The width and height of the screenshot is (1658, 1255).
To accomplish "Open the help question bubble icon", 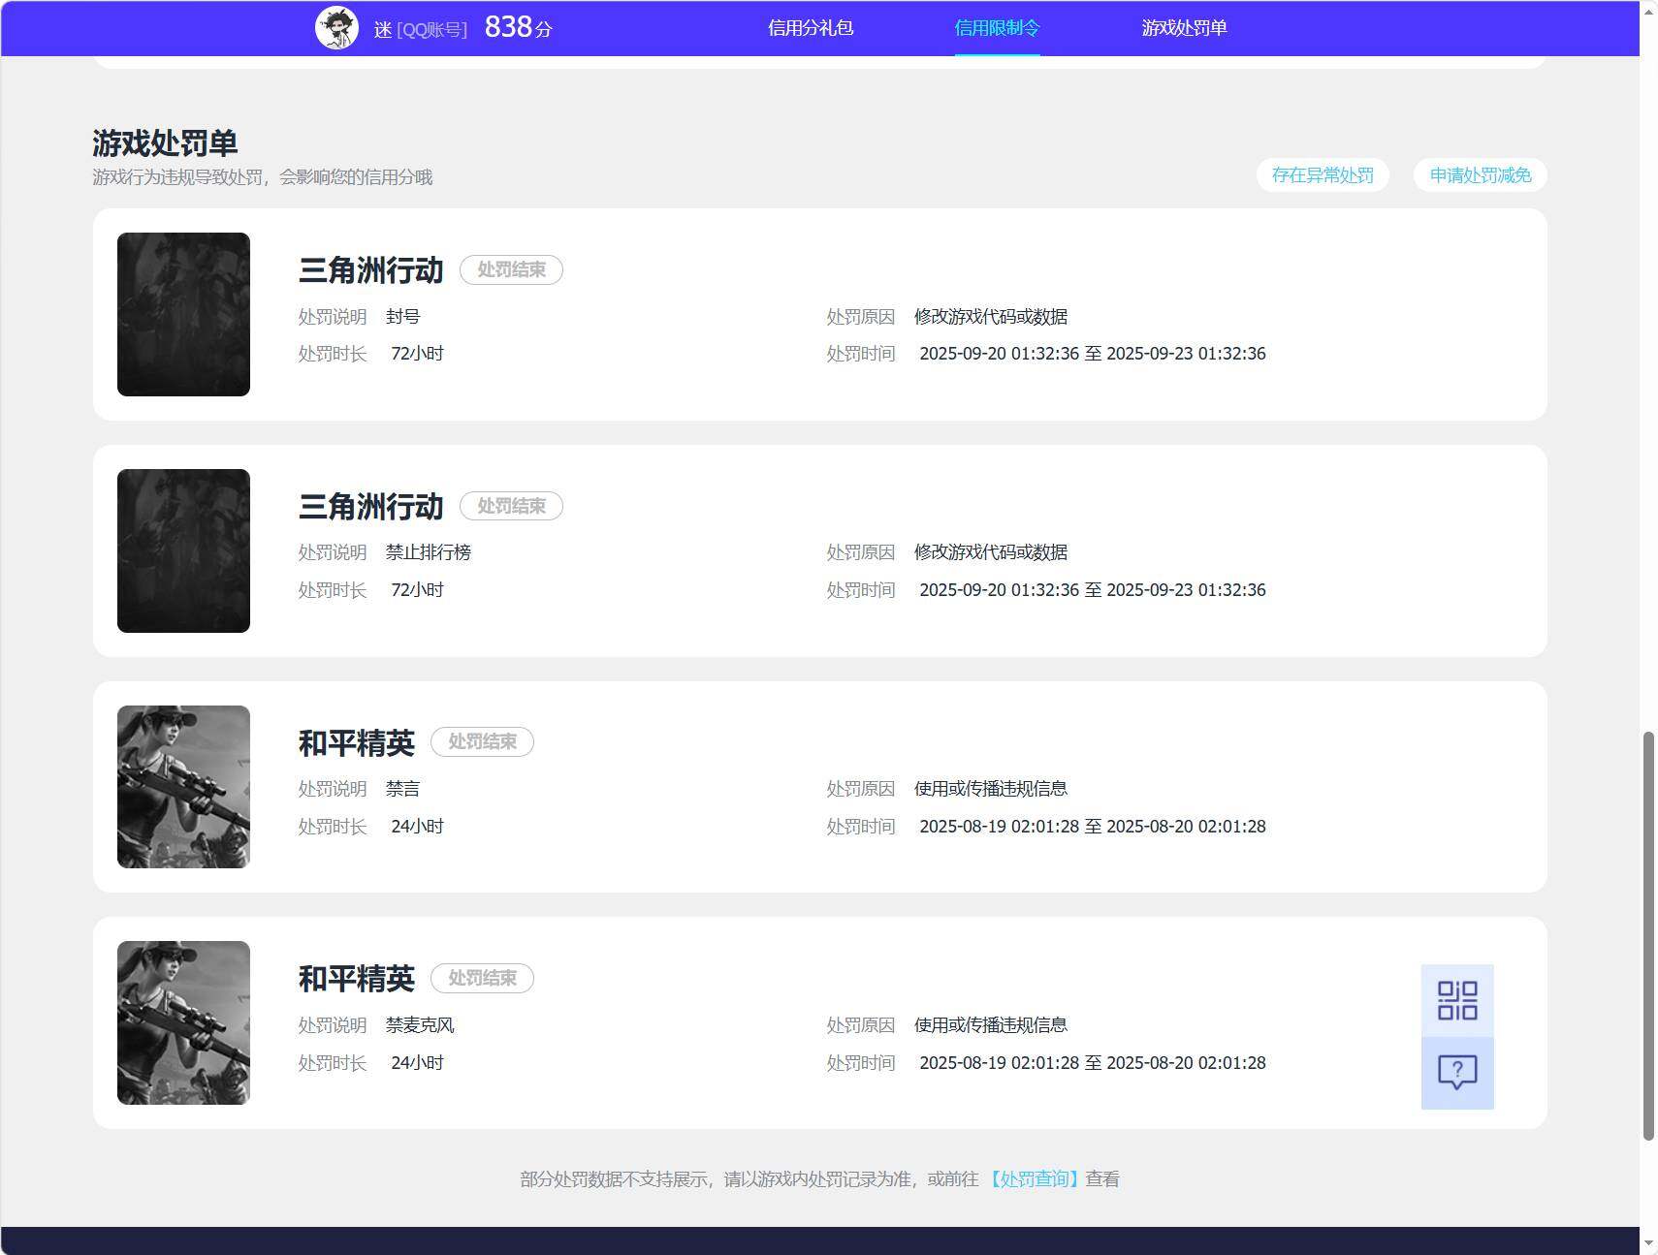I will (x=1457, y=1073).
